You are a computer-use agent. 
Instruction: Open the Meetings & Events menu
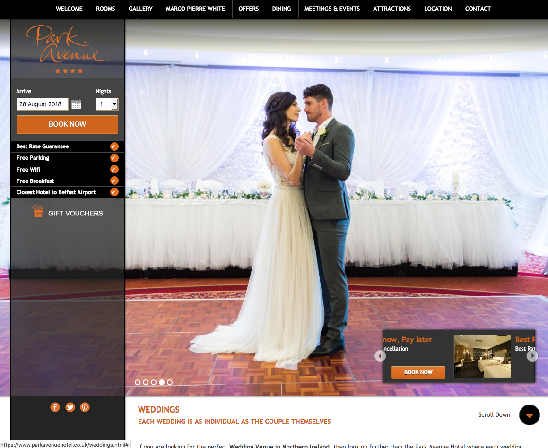(x=332, y=9)
